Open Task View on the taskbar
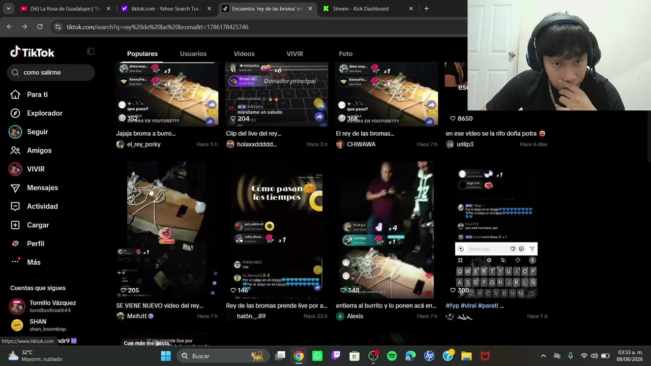651x366 pixels. (x=280, y=356)
